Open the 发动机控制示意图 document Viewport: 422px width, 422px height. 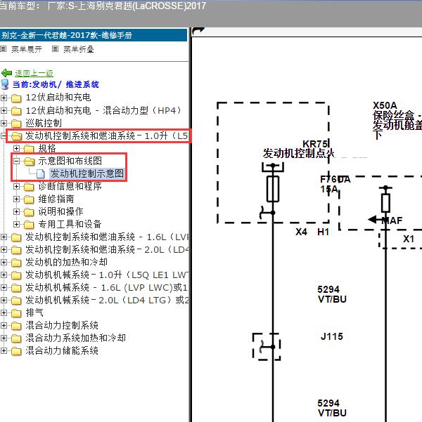[87, 173]
